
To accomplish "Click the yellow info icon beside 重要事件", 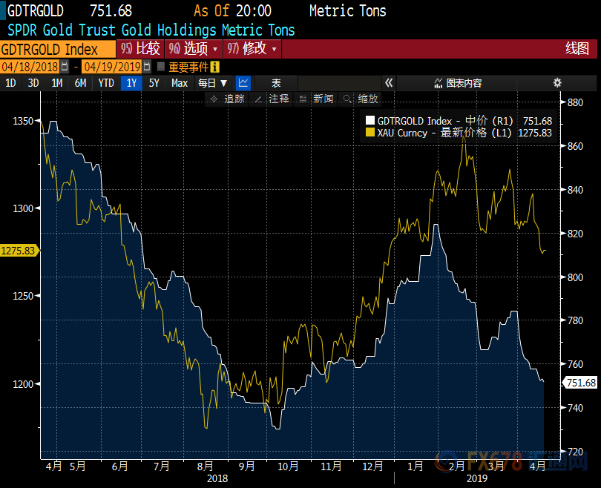I will point(215,67).
